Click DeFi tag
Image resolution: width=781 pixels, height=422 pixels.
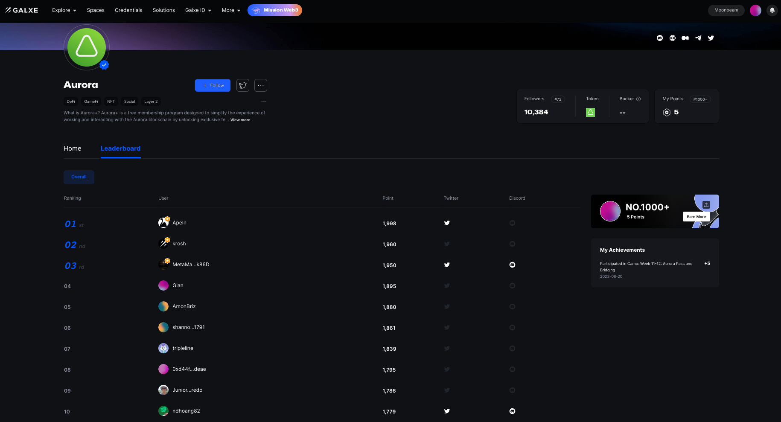(71, 102)
